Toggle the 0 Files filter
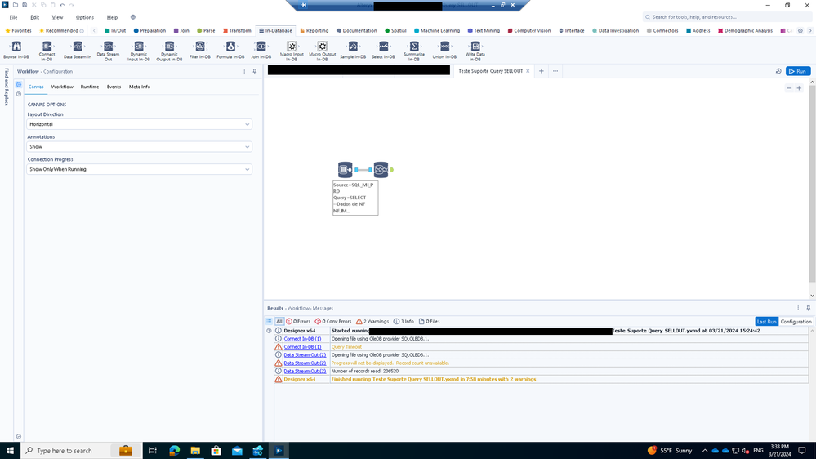 pyautogui.click(x=430, y=322)
